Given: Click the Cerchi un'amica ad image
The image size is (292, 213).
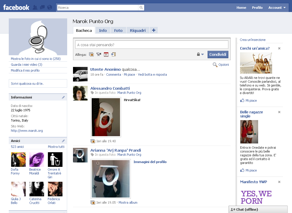Looking at the screenshot, I should click(x=256, y=63).
